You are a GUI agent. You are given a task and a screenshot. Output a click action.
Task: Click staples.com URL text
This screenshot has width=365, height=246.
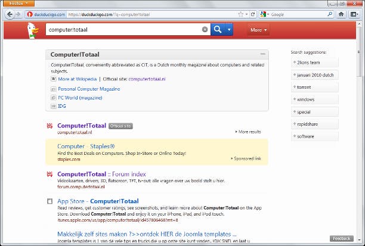69,159
